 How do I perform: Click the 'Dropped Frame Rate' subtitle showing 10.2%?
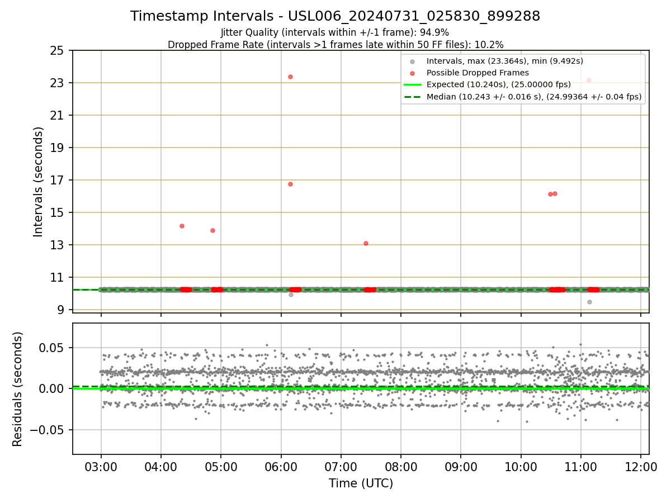[x=335, y=45]
